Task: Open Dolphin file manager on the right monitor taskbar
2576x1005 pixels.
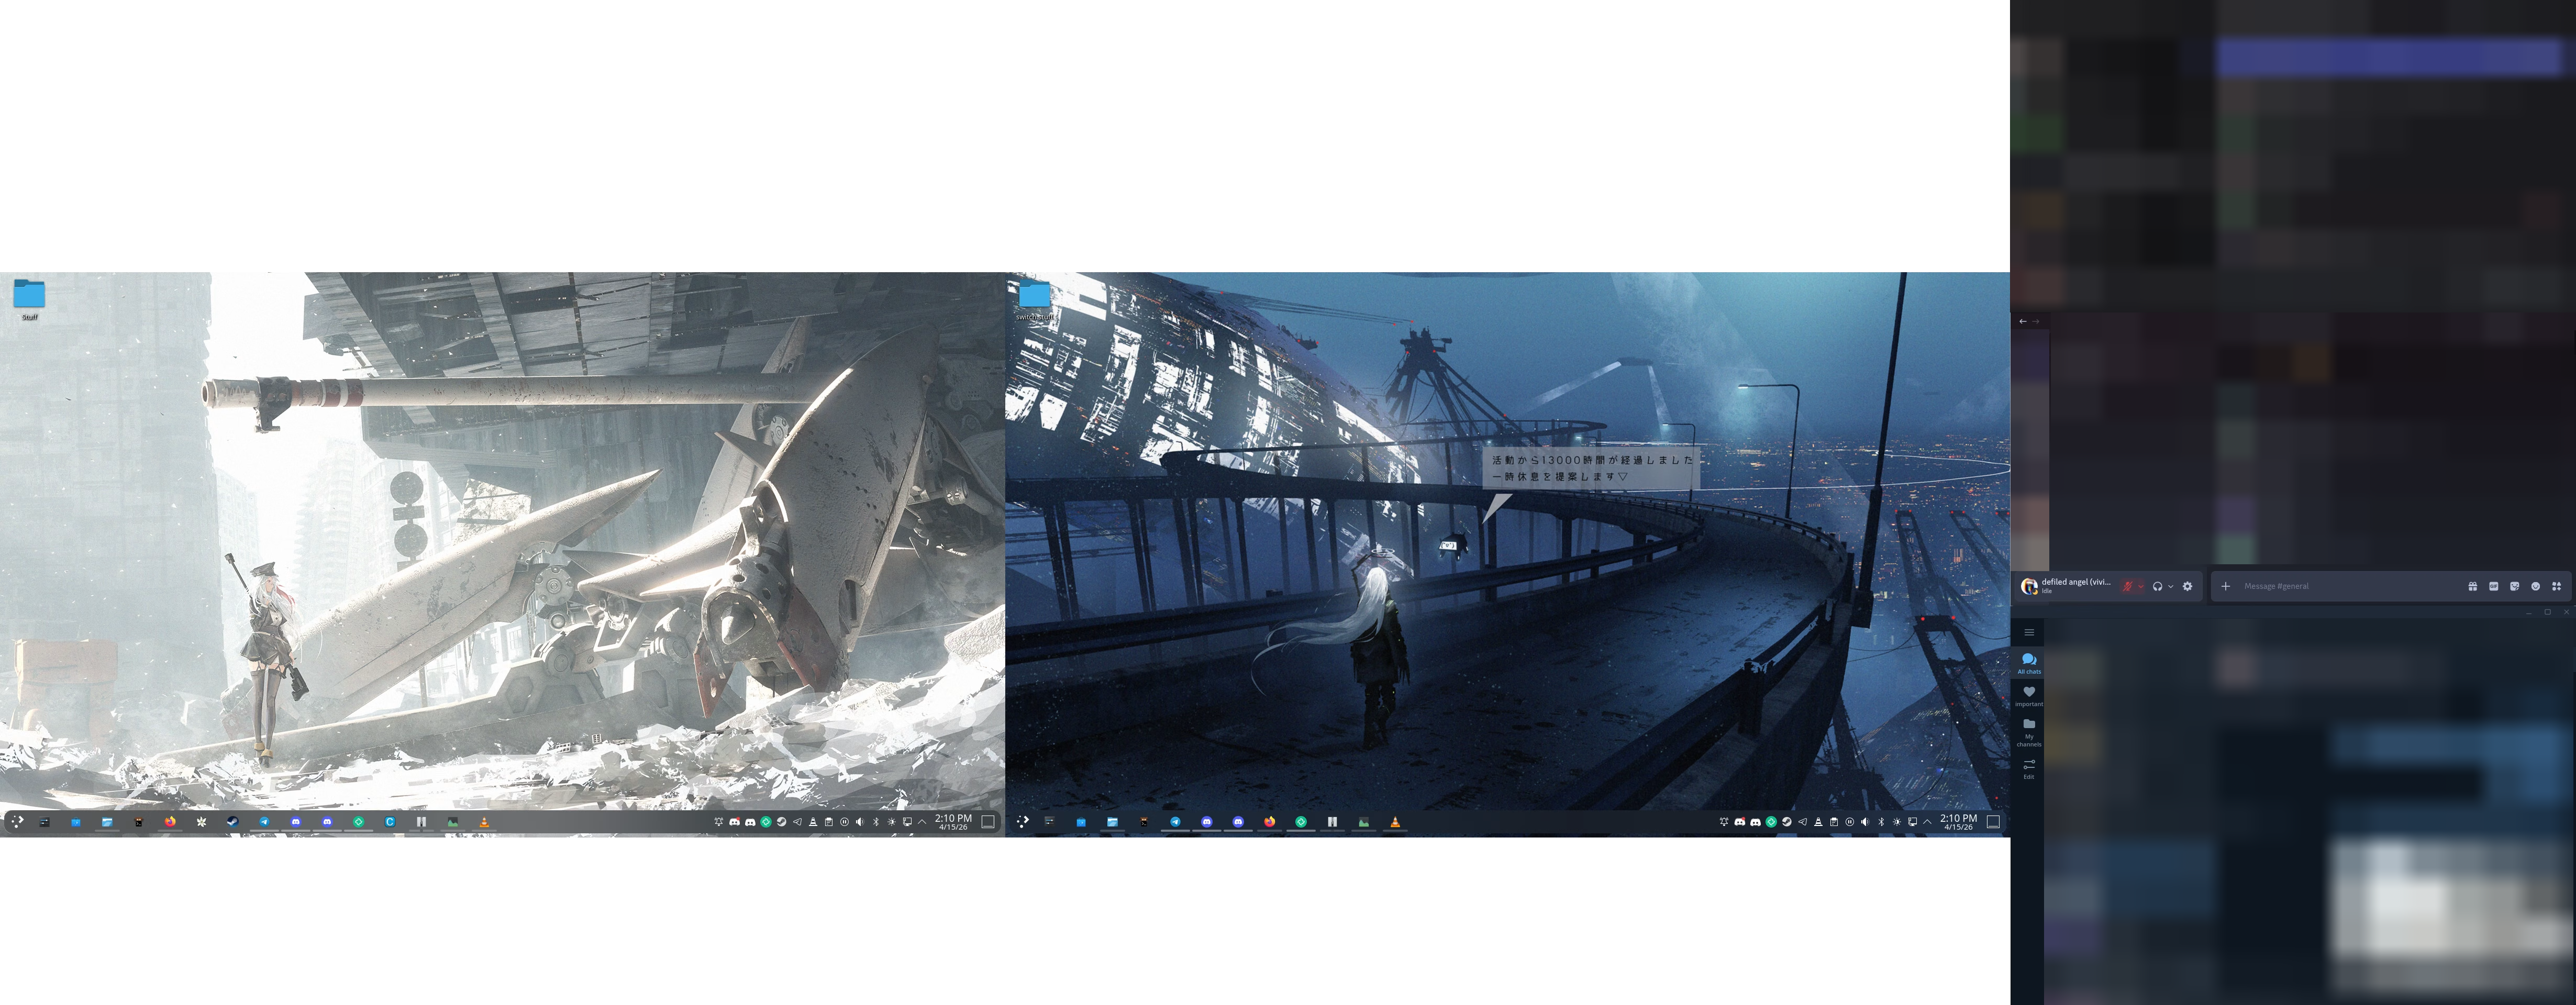Action: point(1112,822)
